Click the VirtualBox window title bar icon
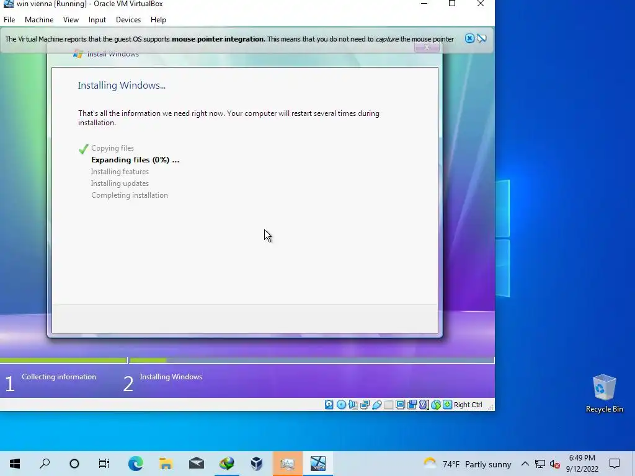This screenshot has width=635, height=476. (x=8, y=4)
